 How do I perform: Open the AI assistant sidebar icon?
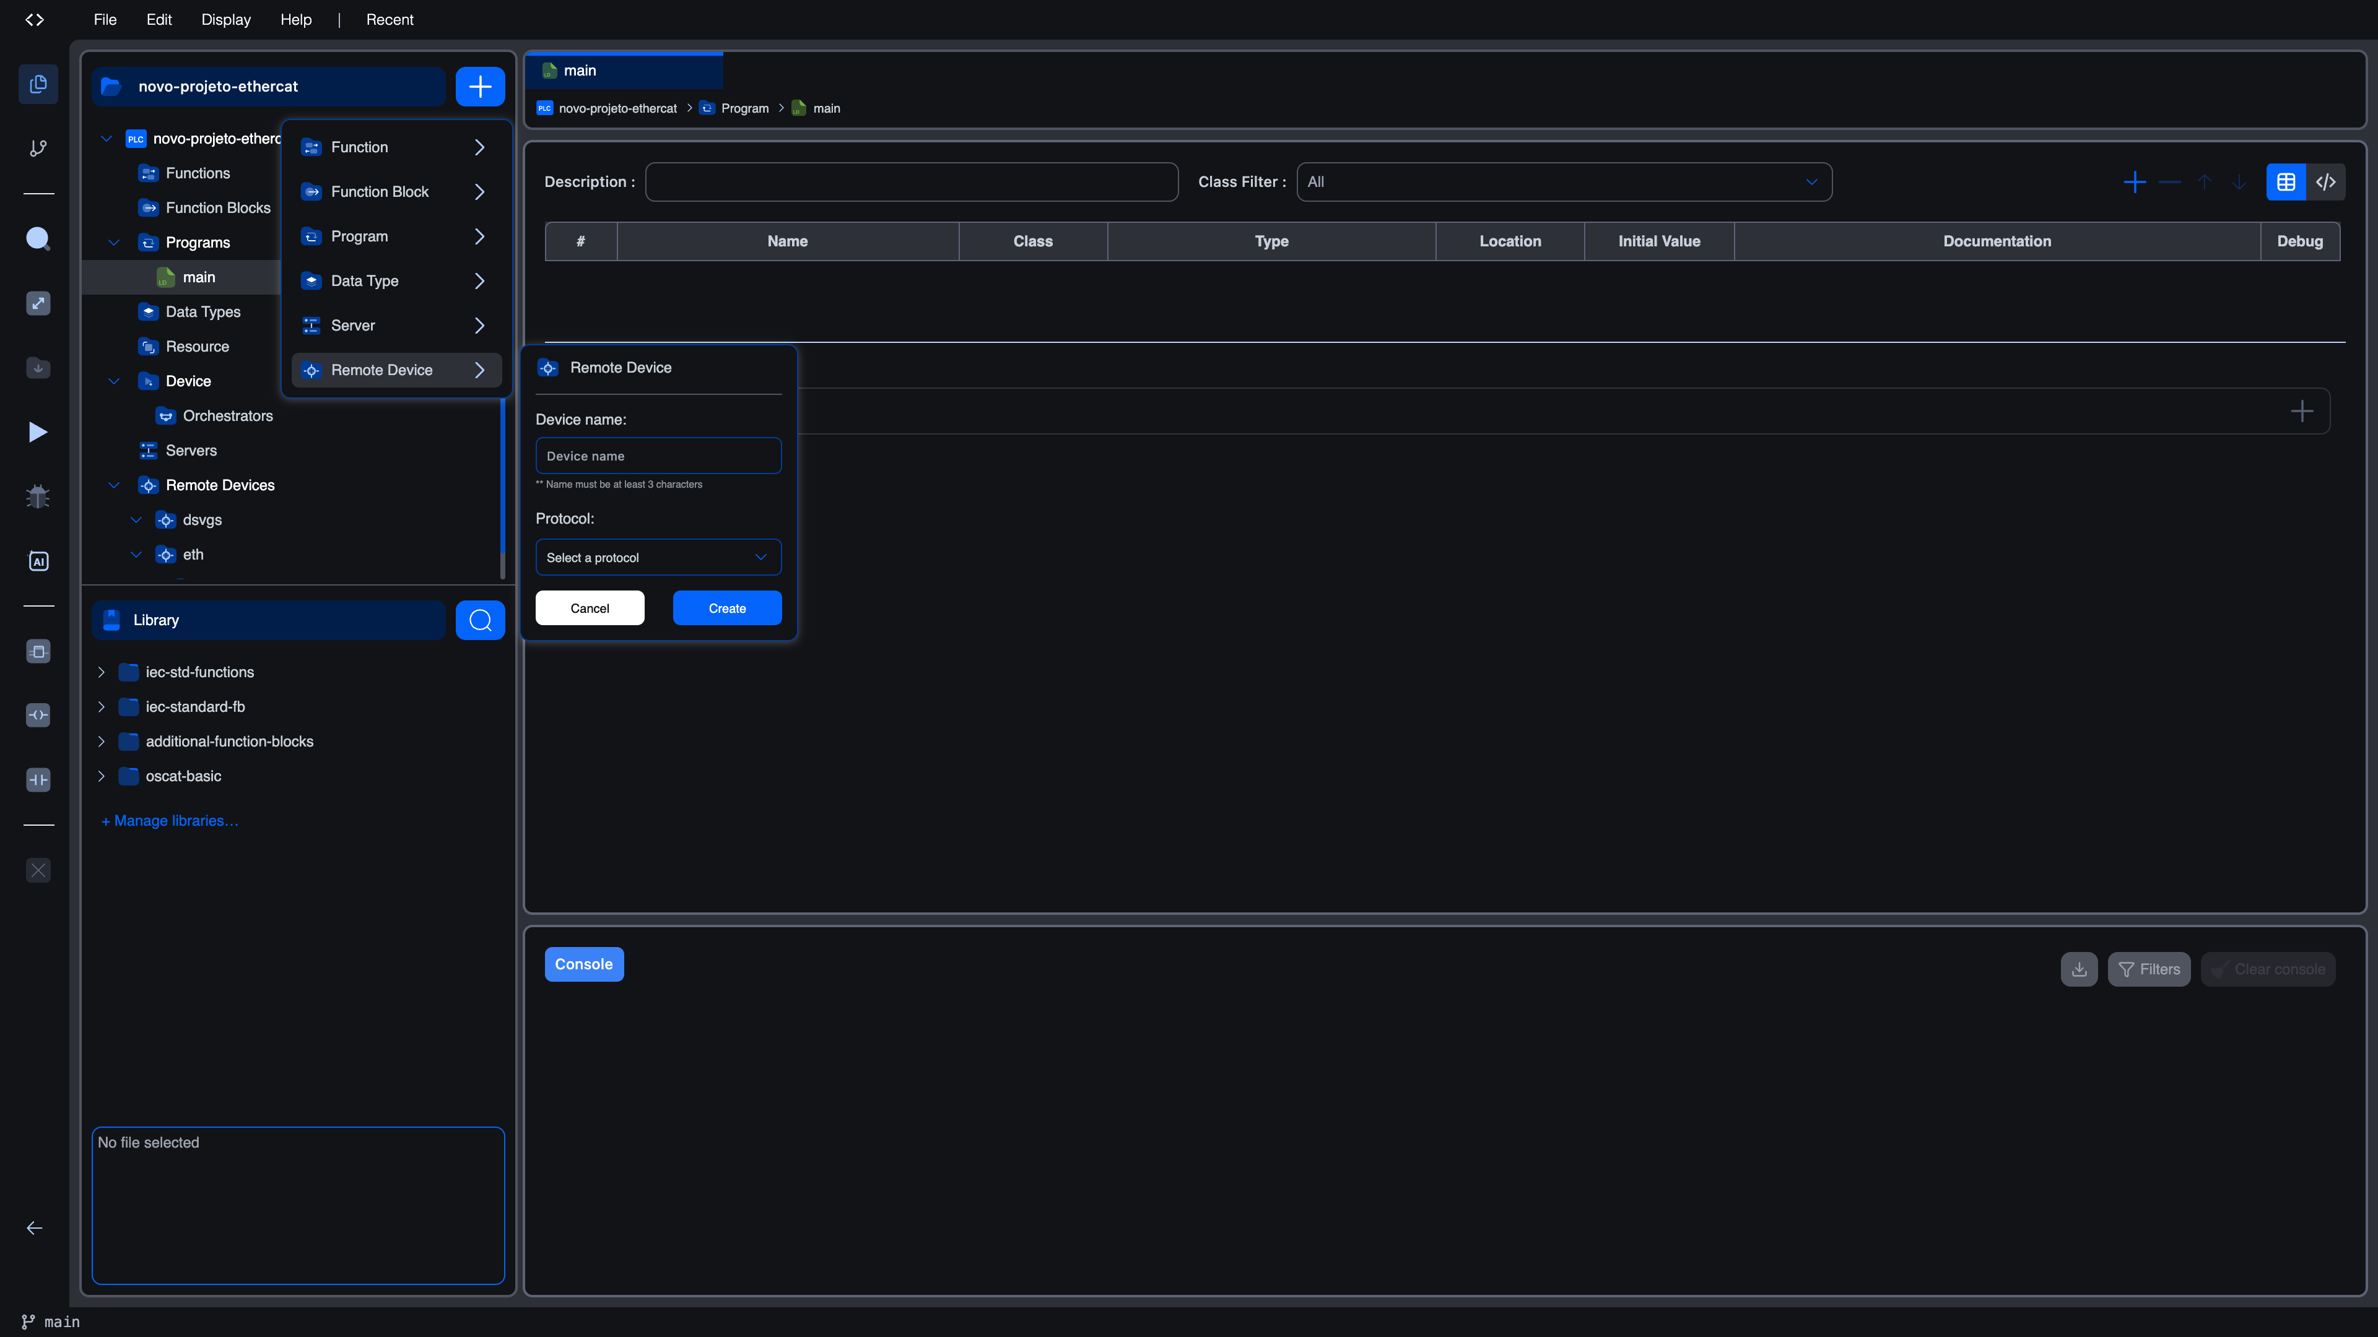(x=38, y=561)
